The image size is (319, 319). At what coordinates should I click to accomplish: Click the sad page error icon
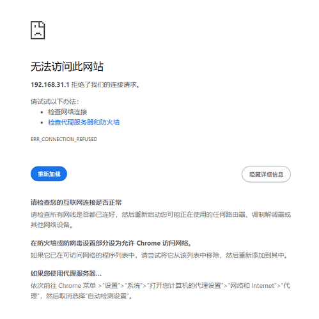[38, 30]
